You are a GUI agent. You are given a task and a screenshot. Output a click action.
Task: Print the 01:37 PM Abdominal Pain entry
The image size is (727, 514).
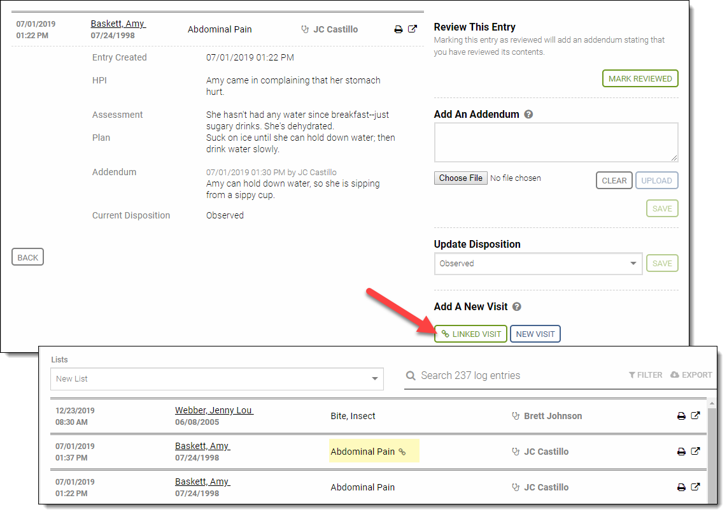click(681, 452)
